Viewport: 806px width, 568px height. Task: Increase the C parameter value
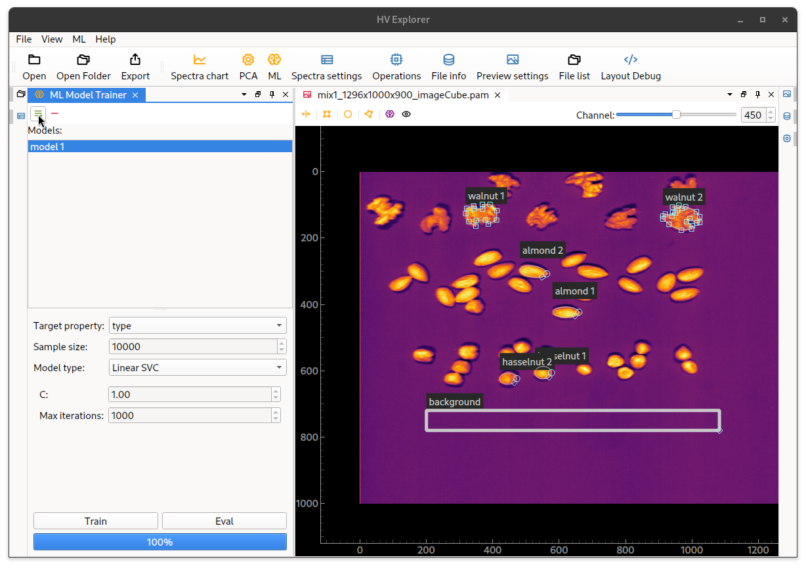[276, 392]
